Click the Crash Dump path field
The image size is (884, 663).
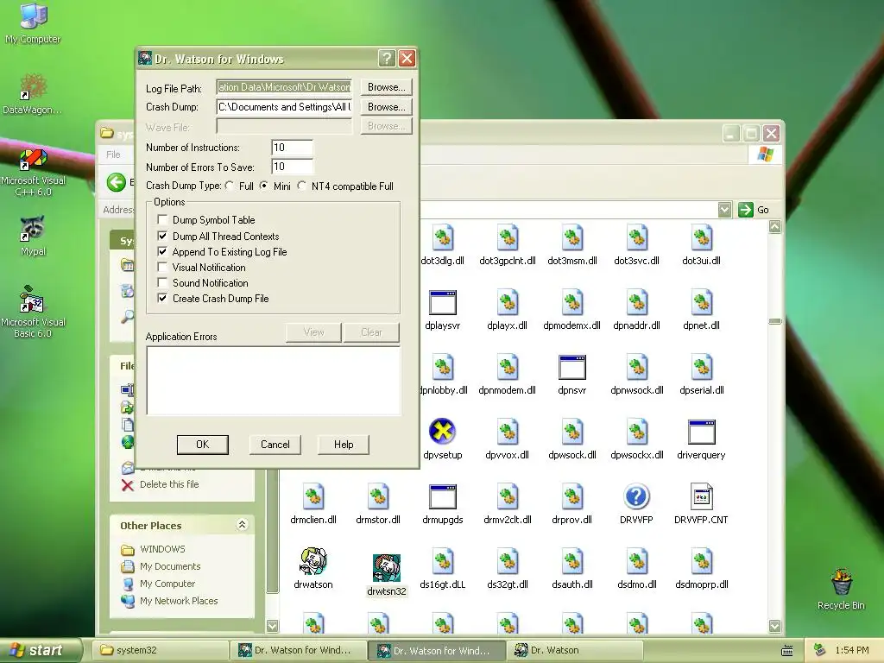coord(284,106)
